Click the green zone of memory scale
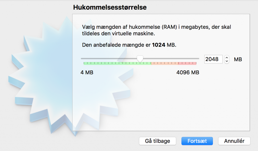This screenshot has width=258, height=151. 117,63
